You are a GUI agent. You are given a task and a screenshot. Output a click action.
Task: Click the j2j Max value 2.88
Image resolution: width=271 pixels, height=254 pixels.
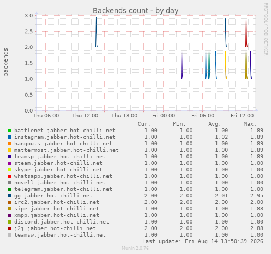point(257,228)
